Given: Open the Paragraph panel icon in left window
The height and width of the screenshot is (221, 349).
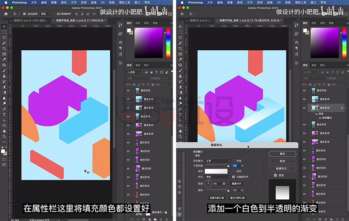Looking at the screenshot, I should tap(120, 48).
